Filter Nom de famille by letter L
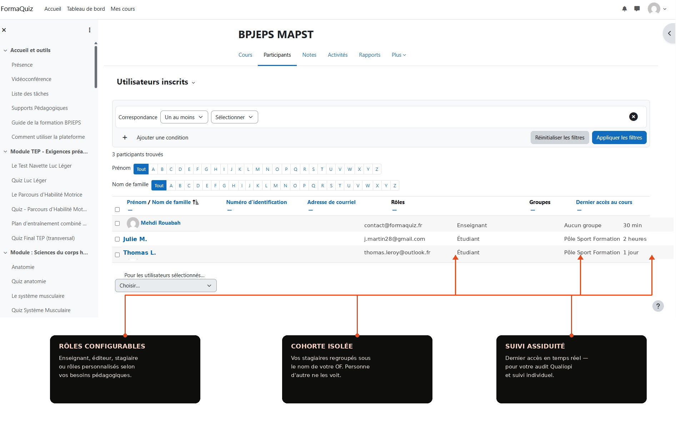 click(x=266, y=185)
